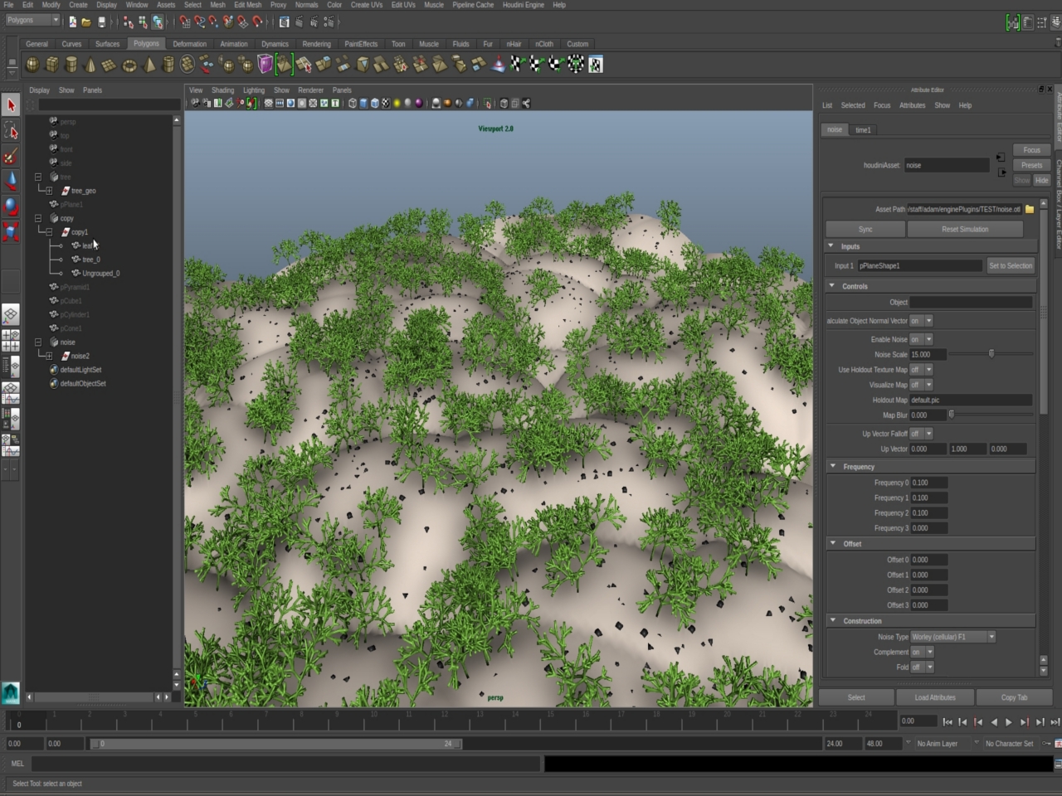Toggle Complement setting
1062x796 pixels.
tap(921, 652)
